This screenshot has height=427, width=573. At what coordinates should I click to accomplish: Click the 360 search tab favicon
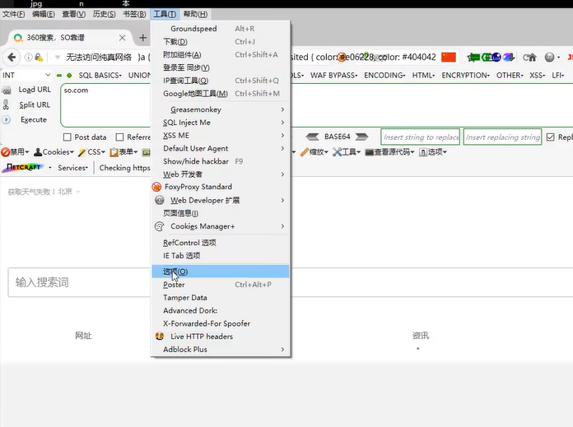coord(18,38)
